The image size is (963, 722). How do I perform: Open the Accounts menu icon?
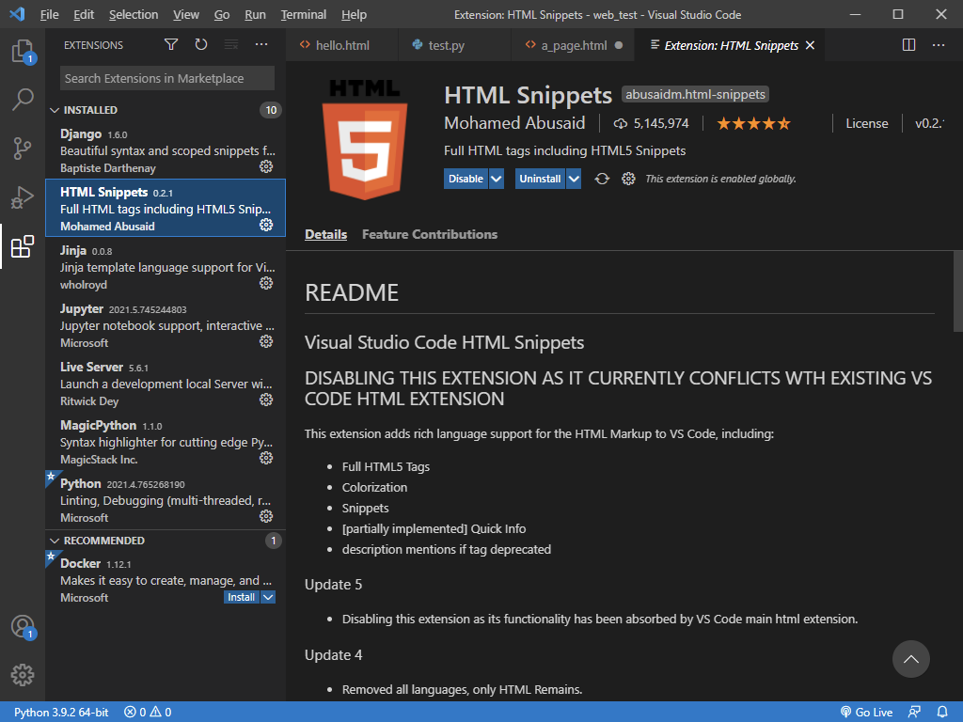coord(23,627)
